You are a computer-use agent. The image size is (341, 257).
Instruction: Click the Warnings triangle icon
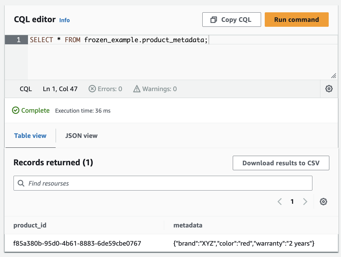137,89
